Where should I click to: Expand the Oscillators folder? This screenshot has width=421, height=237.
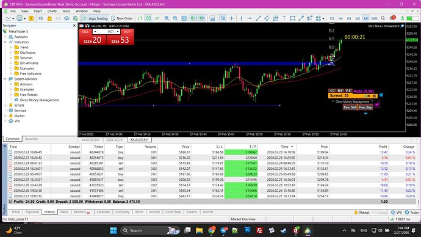click(x=11, y=53)
